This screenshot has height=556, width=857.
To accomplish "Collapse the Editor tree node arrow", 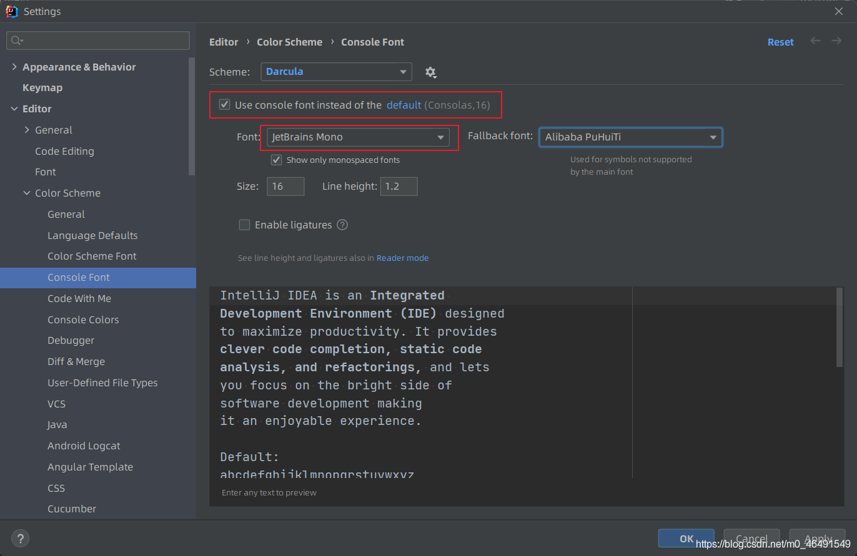I will [14, 109].
